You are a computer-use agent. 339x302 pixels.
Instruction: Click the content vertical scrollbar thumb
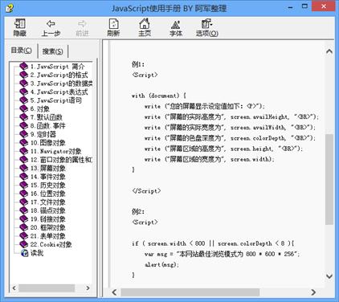(x=329, y=179)
